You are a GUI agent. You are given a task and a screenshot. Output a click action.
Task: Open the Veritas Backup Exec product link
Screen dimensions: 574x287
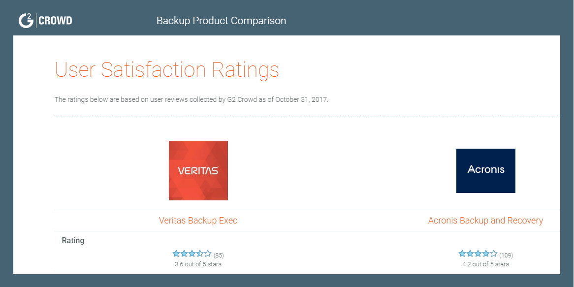pos(198,221)
